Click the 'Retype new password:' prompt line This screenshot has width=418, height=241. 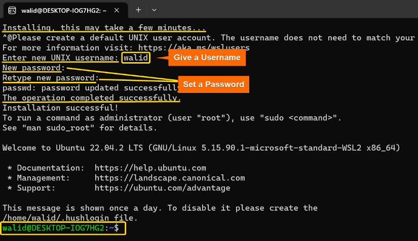(x=51, y=78)
